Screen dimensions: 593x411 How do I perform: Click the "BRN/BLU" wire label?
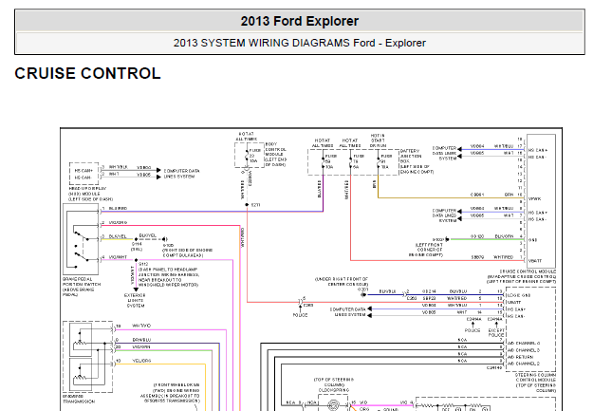pos(141,340)
